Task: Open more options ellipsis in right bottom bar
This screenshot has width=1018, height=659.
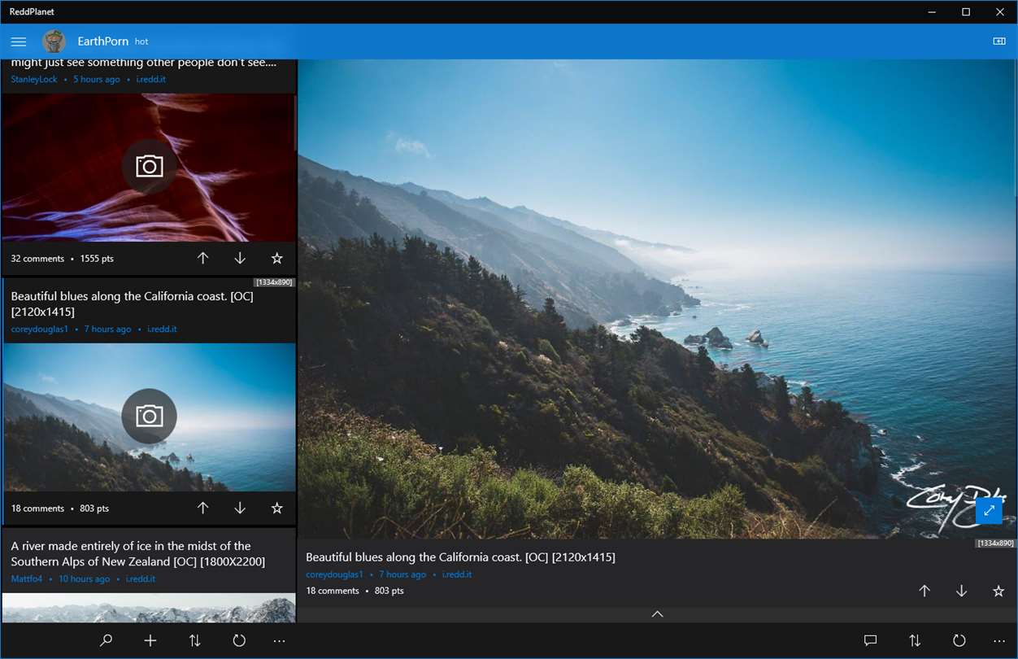Action: [x=999, y=640]
